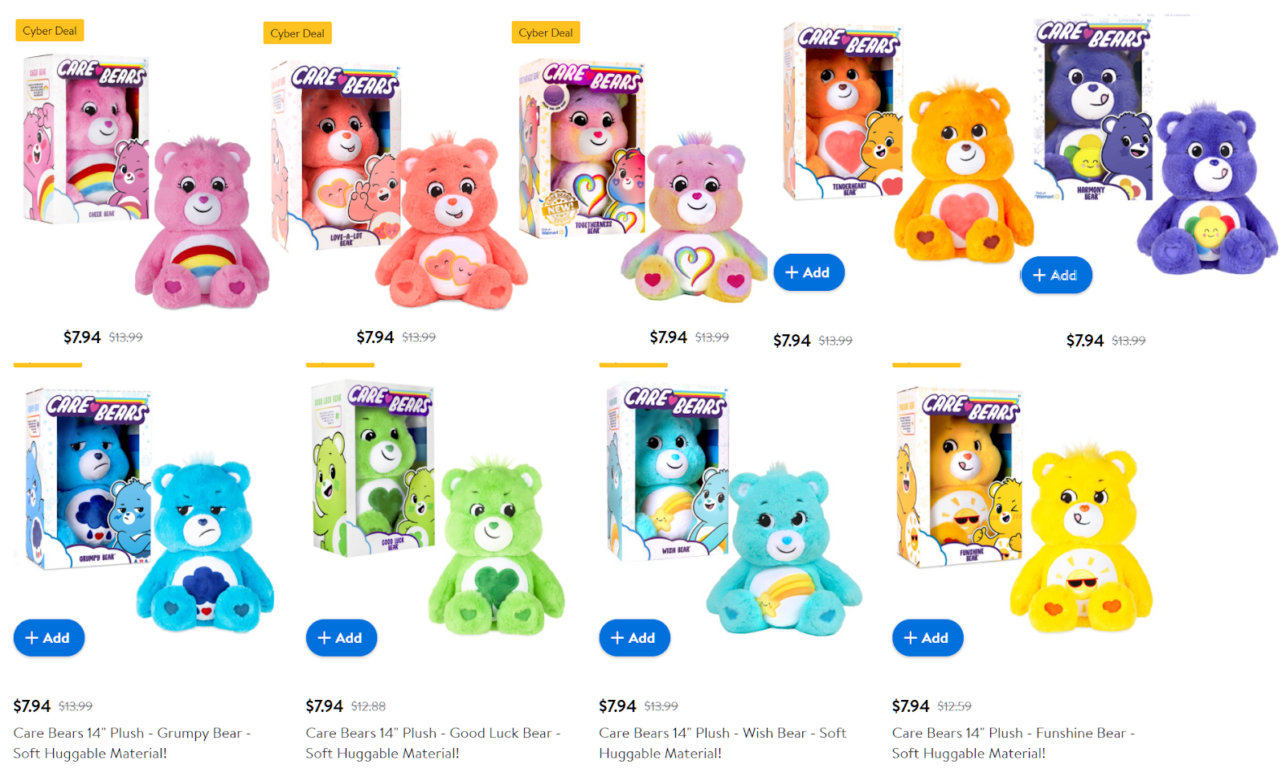Open the orange Tenderheart Bear image

[x=908, y=145]
